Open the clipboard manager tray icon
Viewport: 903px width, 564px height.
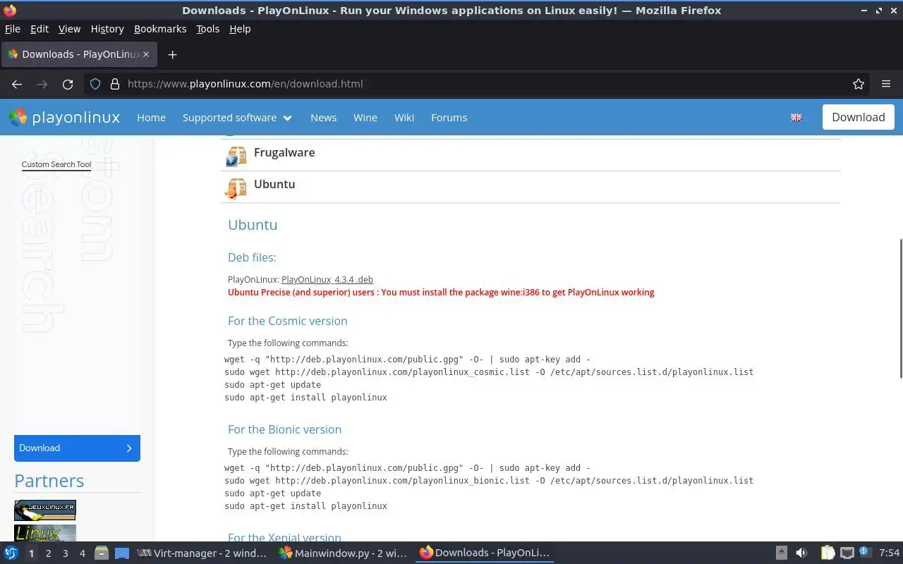(828, 553)
